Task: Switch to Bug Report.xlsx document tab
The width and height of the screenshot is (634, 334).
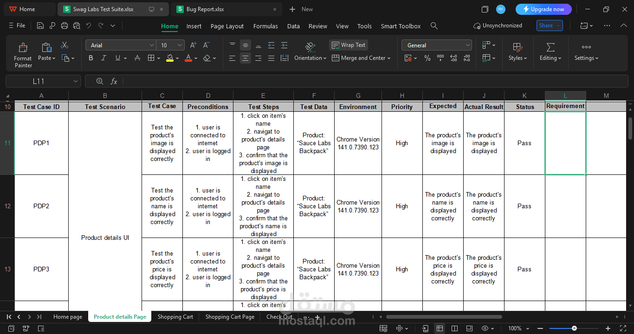Action: point(226,9)
